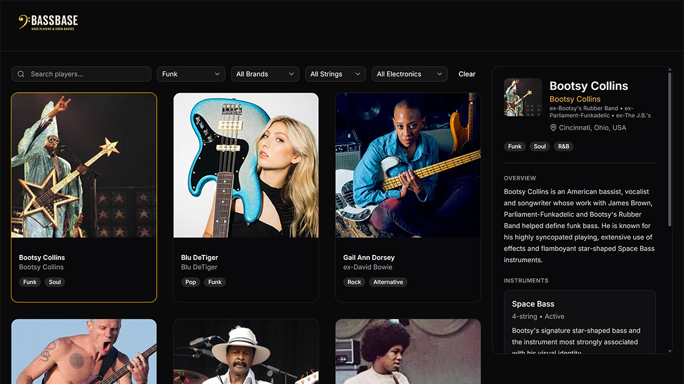Viewport: 684px width, 384px height.
Task: Click the Clear filters button
Action: 467,74
